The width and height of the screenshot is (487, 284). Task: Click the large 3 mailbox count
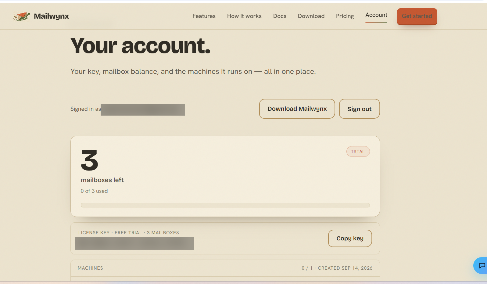click(x=89, y=160)
